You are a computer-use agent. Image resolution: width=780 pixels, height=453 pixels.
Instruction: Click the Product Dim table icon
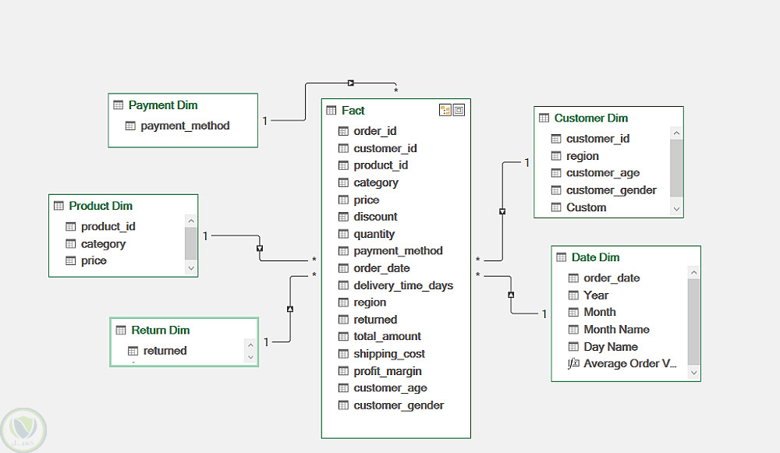pyautogui.click(x=58, y=205)
